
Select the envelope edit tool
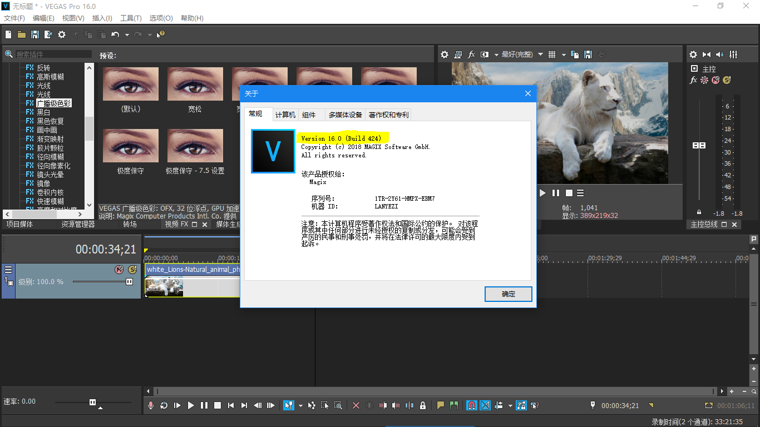[312, 405]
